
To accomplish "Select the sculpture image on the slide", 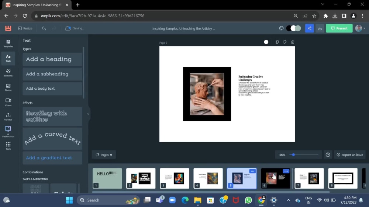I will pyautogui.click(x=207, y=94).
